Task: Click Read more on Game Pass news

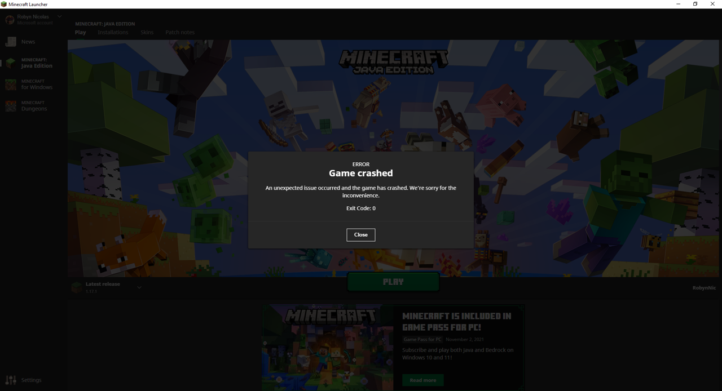Action: [423, 380]
